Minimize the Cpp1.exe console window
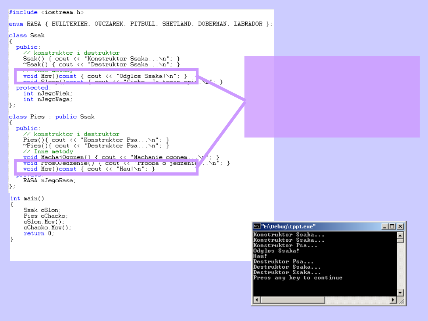Viewport: 428px width, 321px height. point(384,226)
